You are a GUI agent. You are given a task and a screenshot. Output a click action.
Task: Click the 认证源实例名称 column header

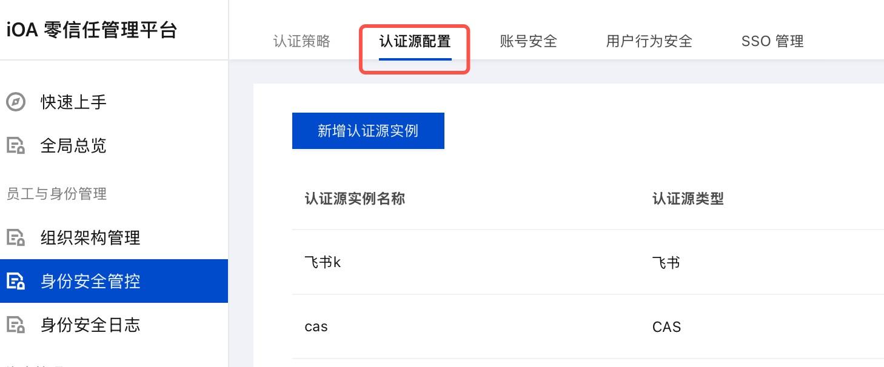[355, 199]
